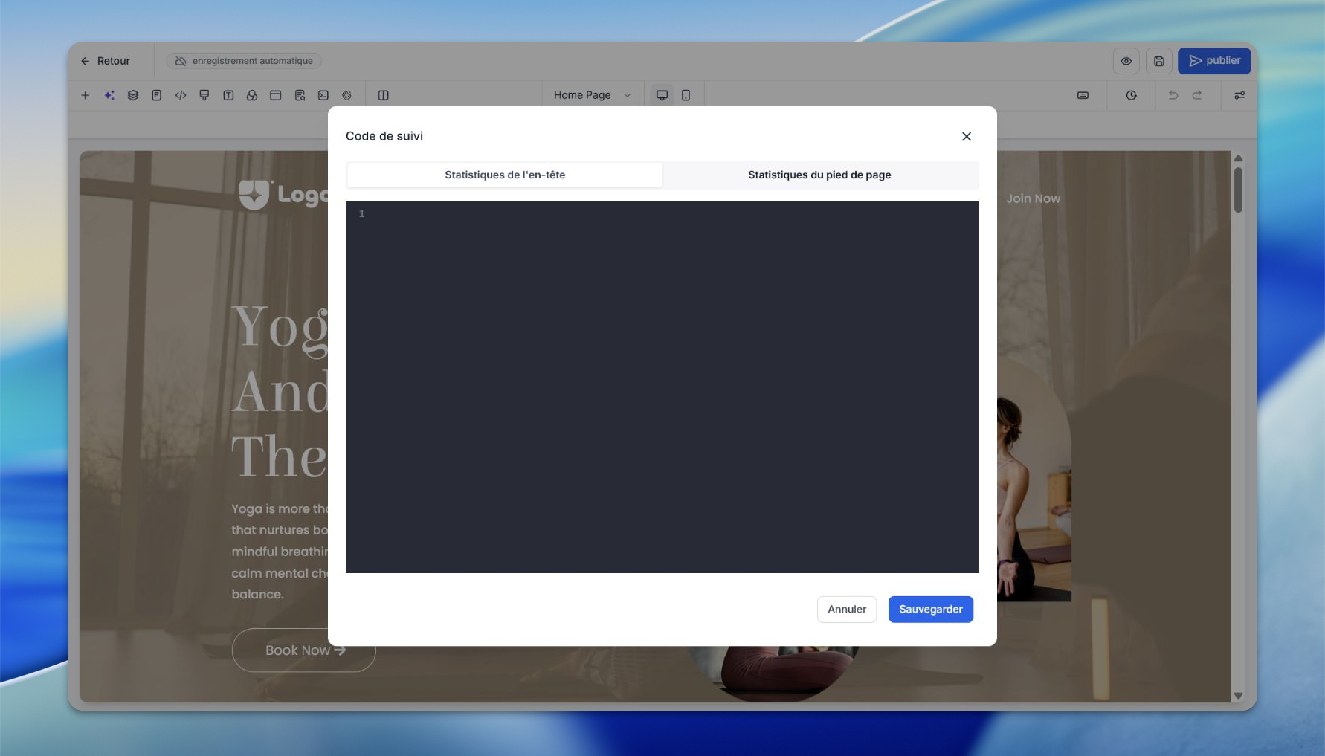Open the version history clock icon
Viewport: 1325px width, 756px height.
tap(1132, 95)
